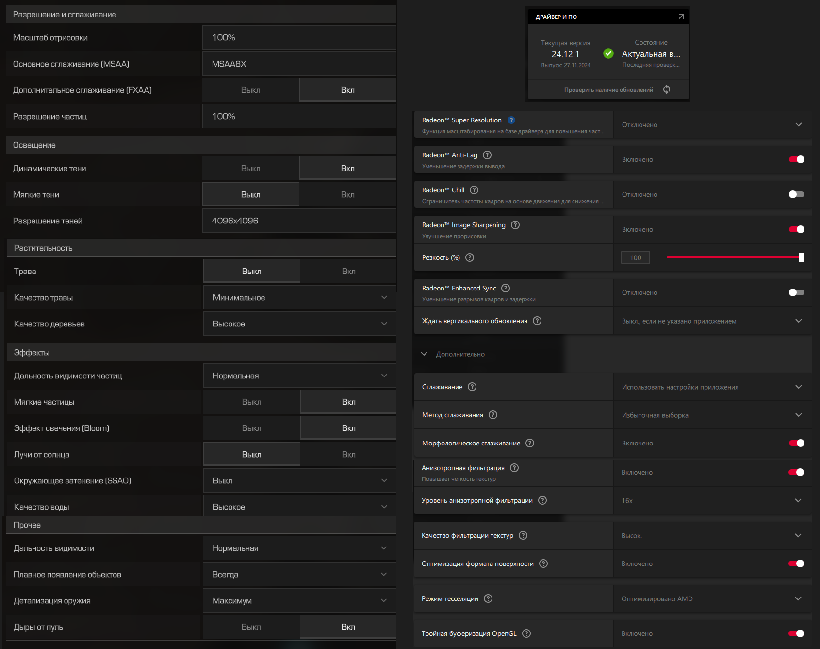This screenshot has height=649, width=820.
Task: Open Дальность видимости частиц dropdown
Action: point(299,376)
